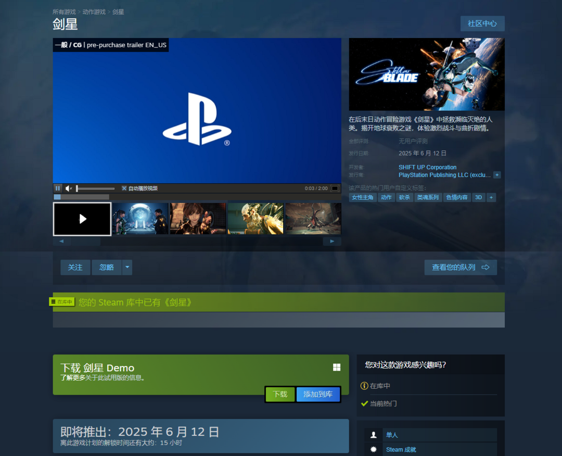
Task: Open the dropdown arrow next to 忽略
Action: pos(126,267)
